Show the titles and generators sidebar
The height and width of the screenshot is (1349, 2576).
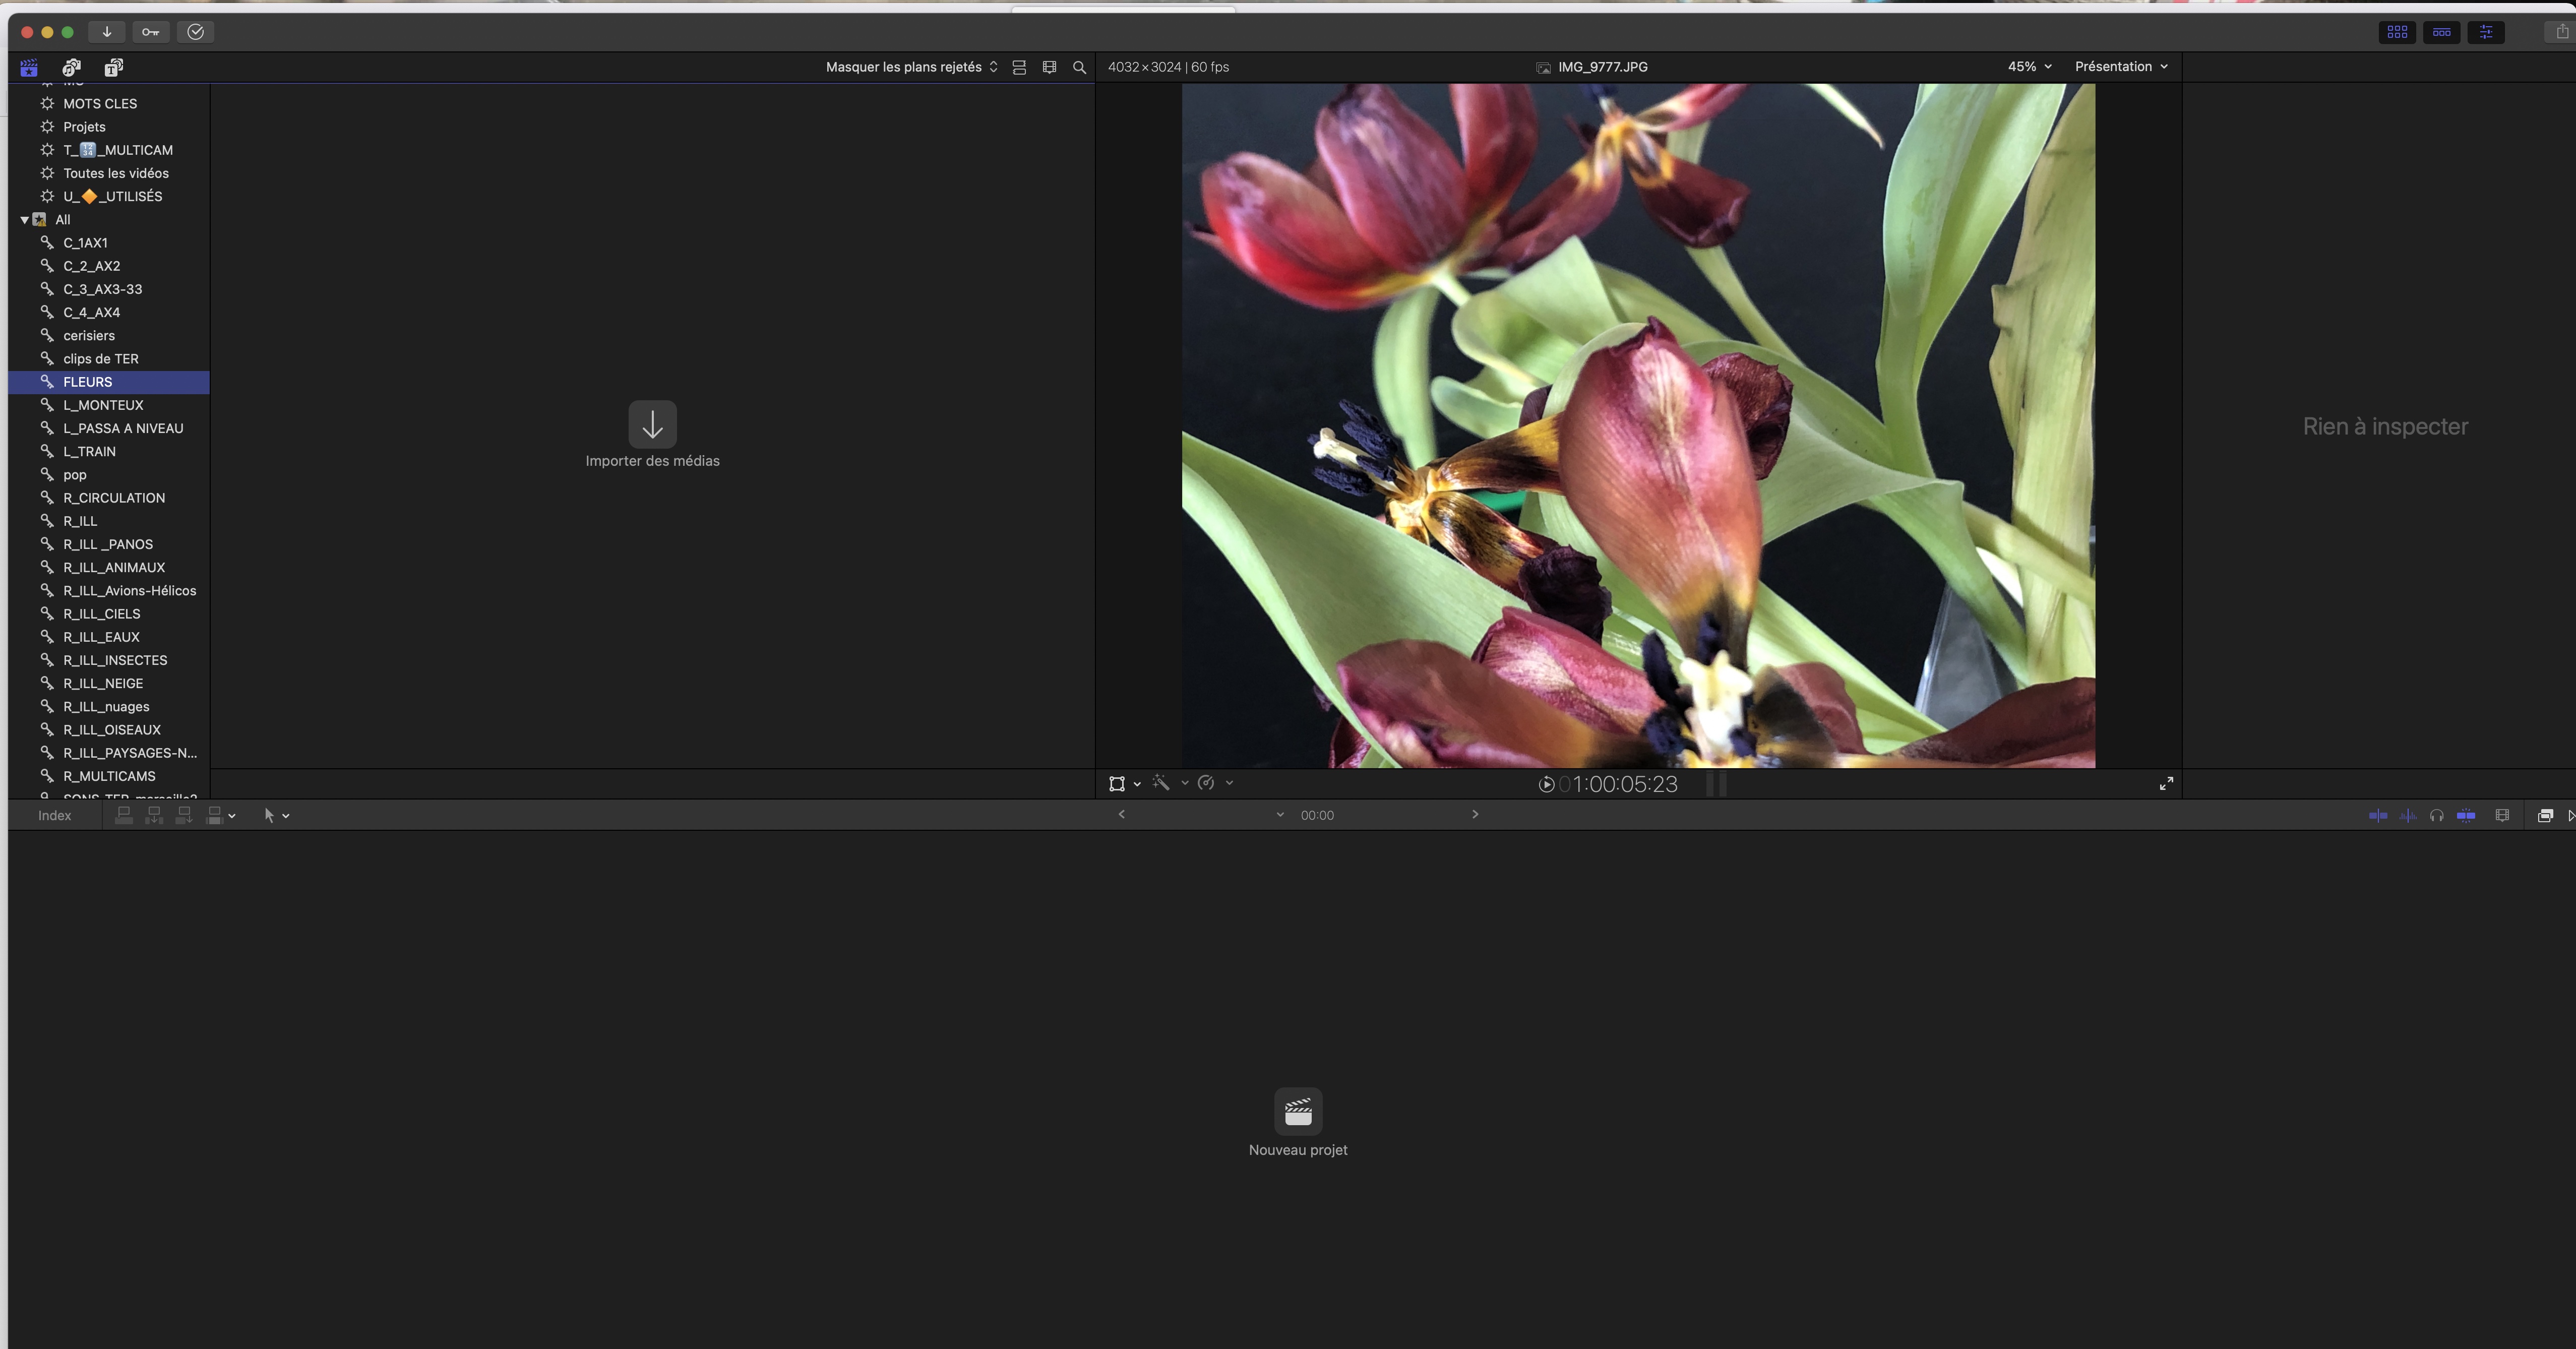[114, 67]
